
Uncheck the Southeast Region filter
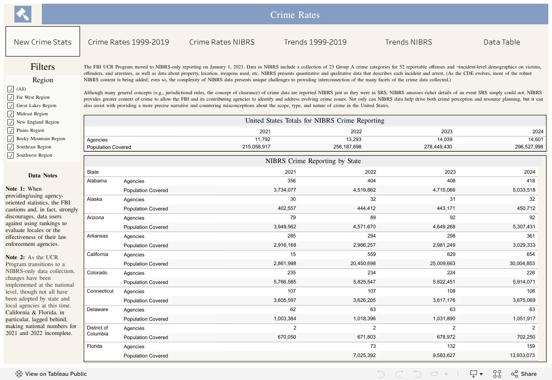click(11, 147)
